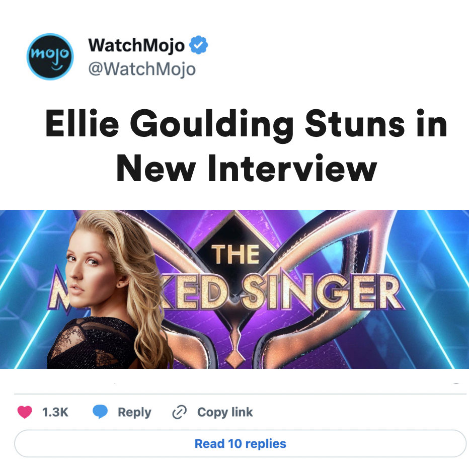Like the tweet with the pink heart
469x471 pixels.
[x=25, y=412]
